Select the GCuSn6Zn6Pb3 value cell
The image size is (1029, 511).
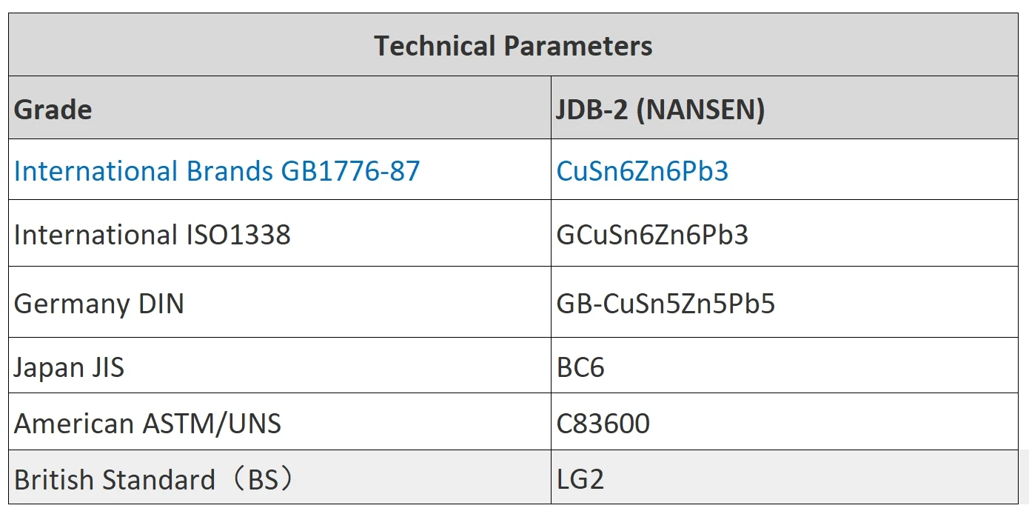click(x=785, y=233)
